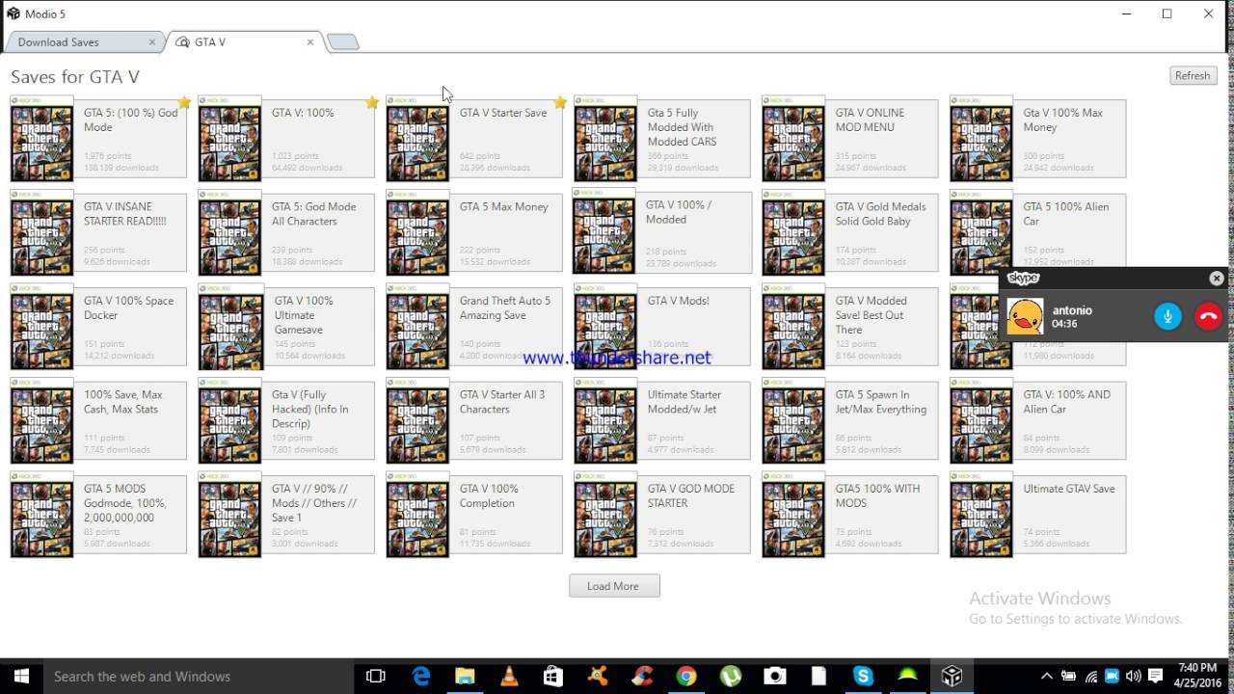
Task: Show hidden system tray icons
Action: coord(1047,677)
